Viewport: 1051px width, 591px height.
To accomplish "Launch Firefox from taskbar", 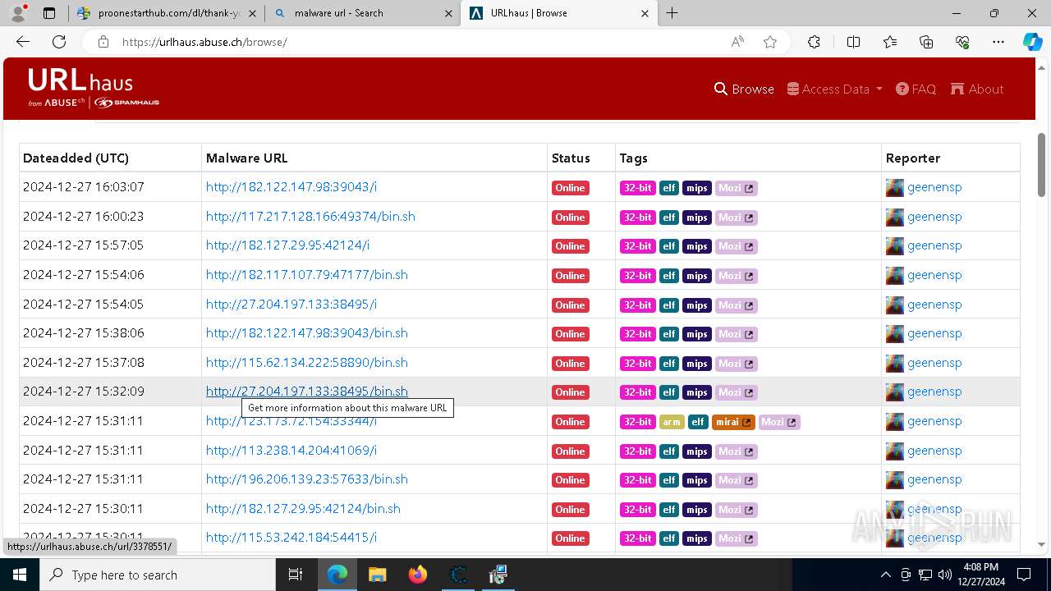I will (417, 575).
